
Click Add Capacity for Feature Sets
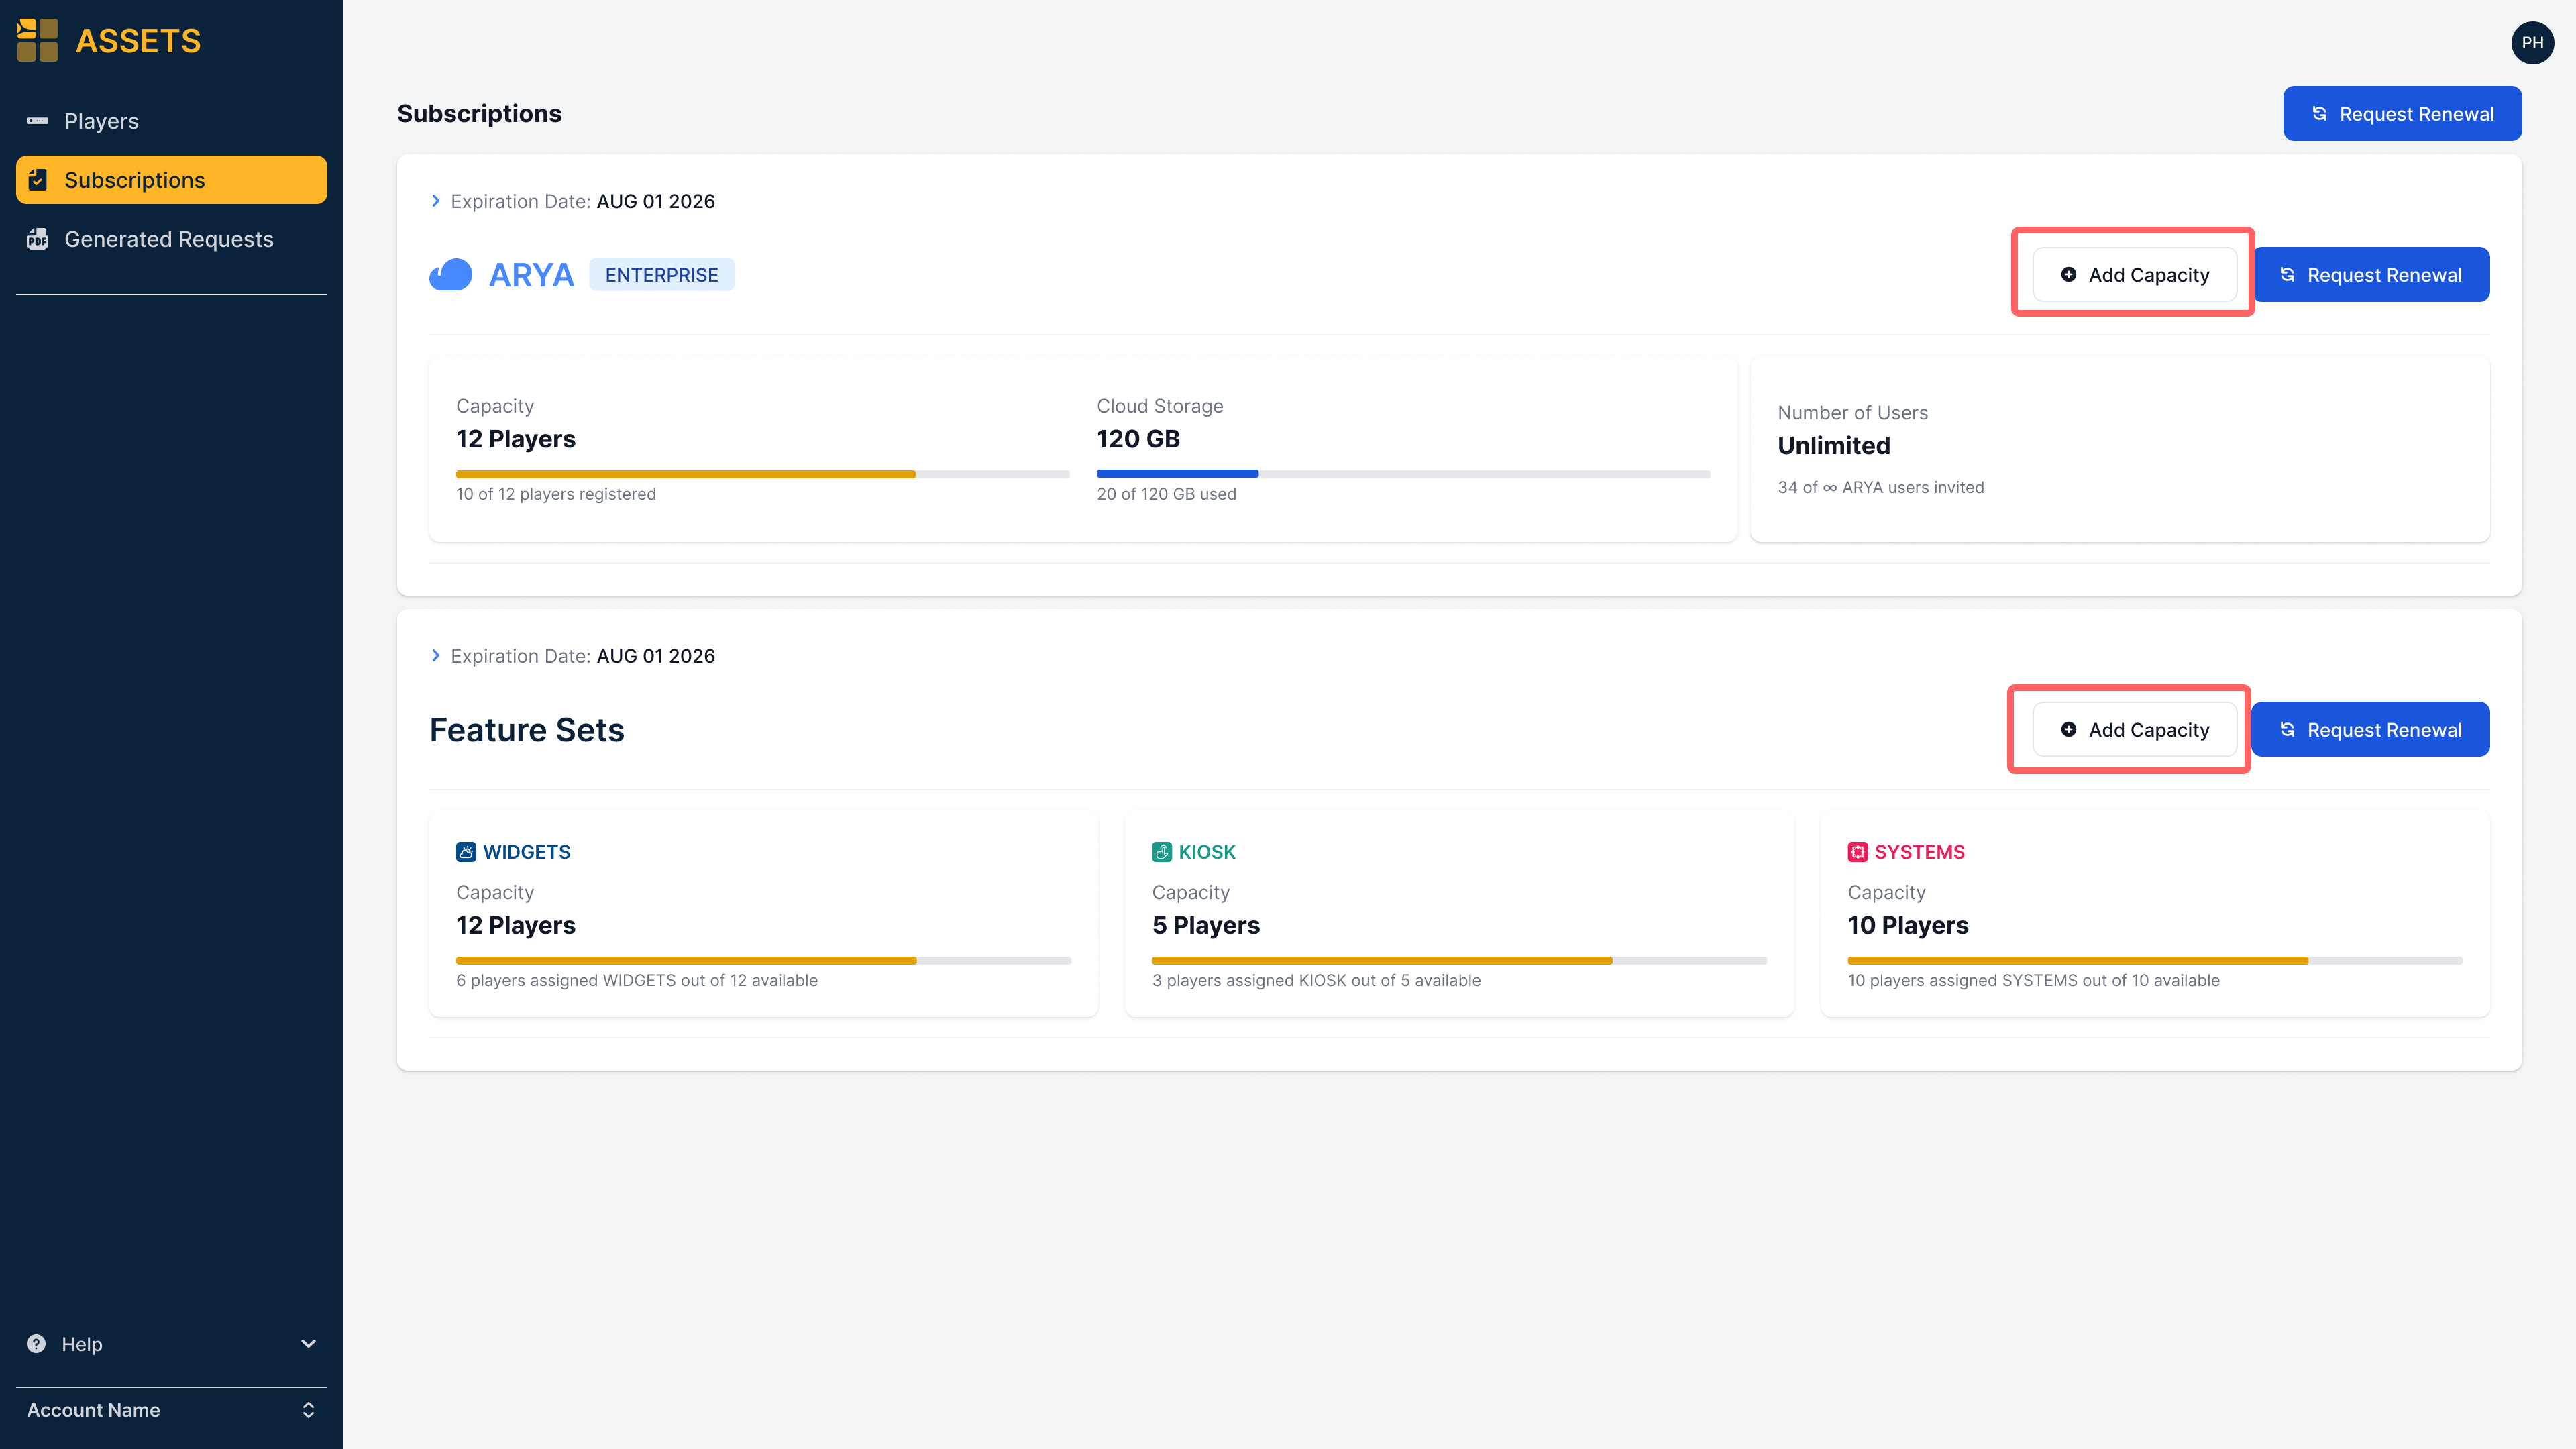(2134, 729)
